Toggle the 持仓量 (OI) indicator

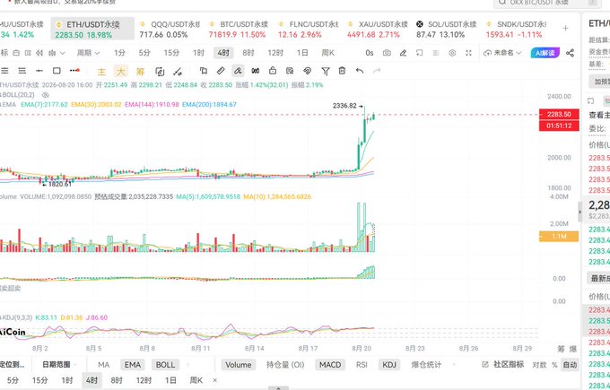pos(285,365)
